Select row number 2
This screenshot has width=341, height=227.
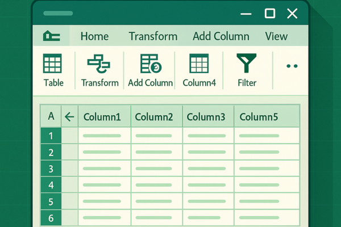[51, 152]
